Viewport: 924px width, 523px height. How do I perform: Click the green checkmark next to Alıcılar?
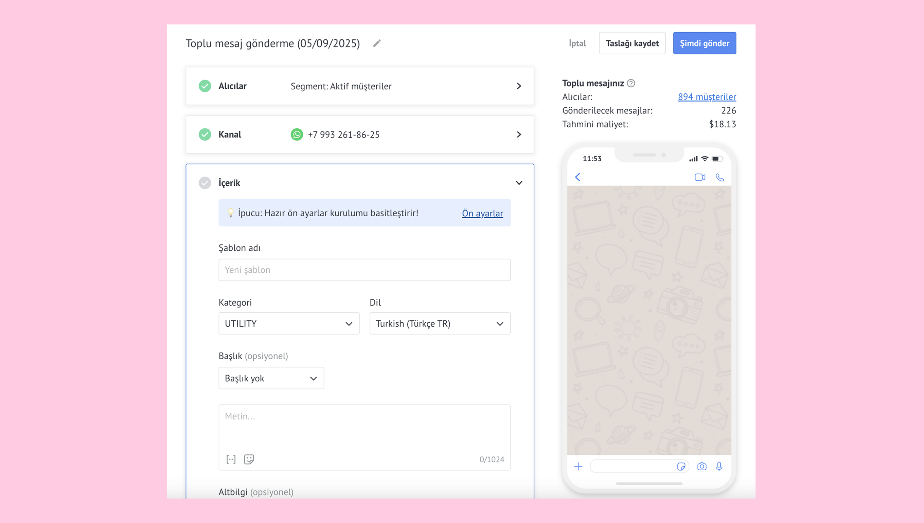pos(205,86)
